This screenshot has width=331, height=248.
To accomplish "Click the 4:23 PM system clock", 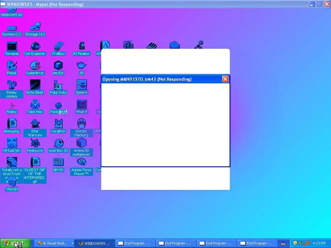I will [319, 243].
